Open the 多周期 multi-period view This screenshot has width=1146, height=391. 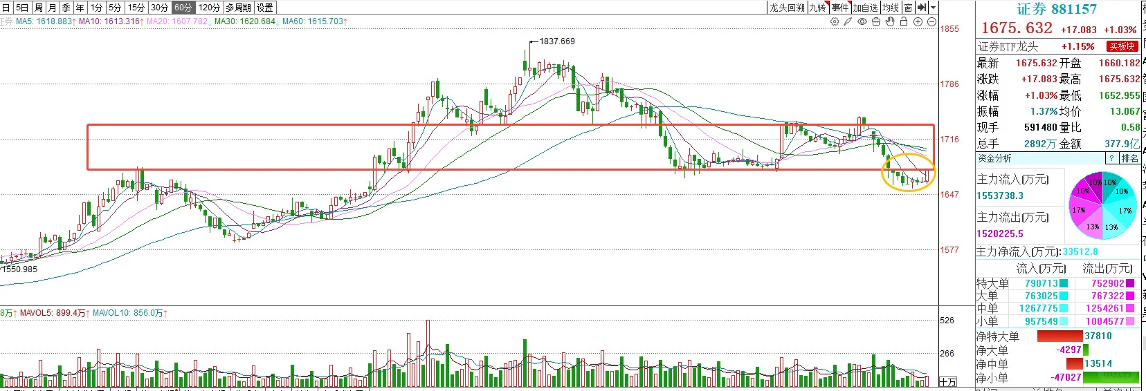239,8
